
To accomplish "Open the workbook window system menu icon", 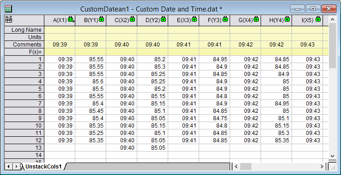I will tap(8, 9).
